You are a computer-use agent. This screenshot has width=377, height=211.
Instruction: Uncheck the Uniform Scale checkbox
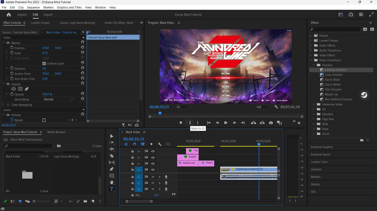(44, 63)
